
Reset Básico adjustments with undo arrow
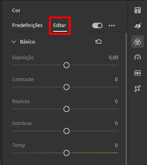coord(99,42)
